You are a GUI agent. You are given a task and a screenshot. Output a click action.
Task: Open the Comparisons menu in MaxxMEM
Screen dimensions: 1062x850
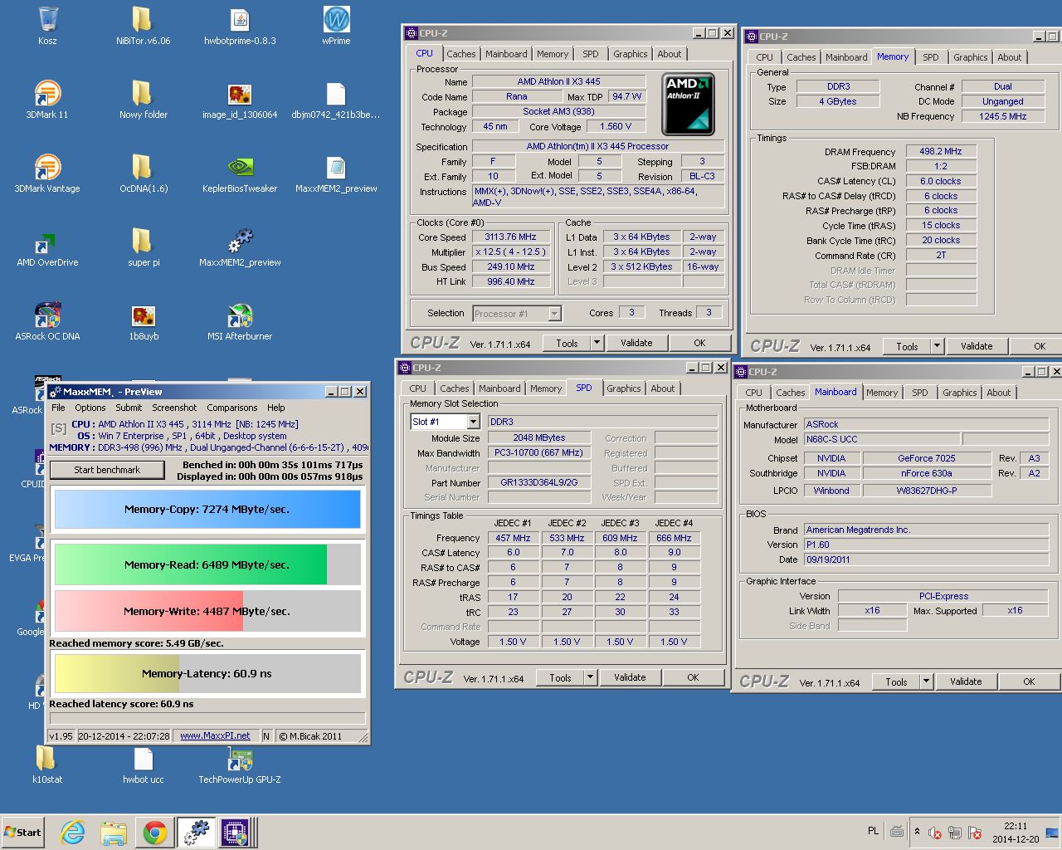click(232, 408)
